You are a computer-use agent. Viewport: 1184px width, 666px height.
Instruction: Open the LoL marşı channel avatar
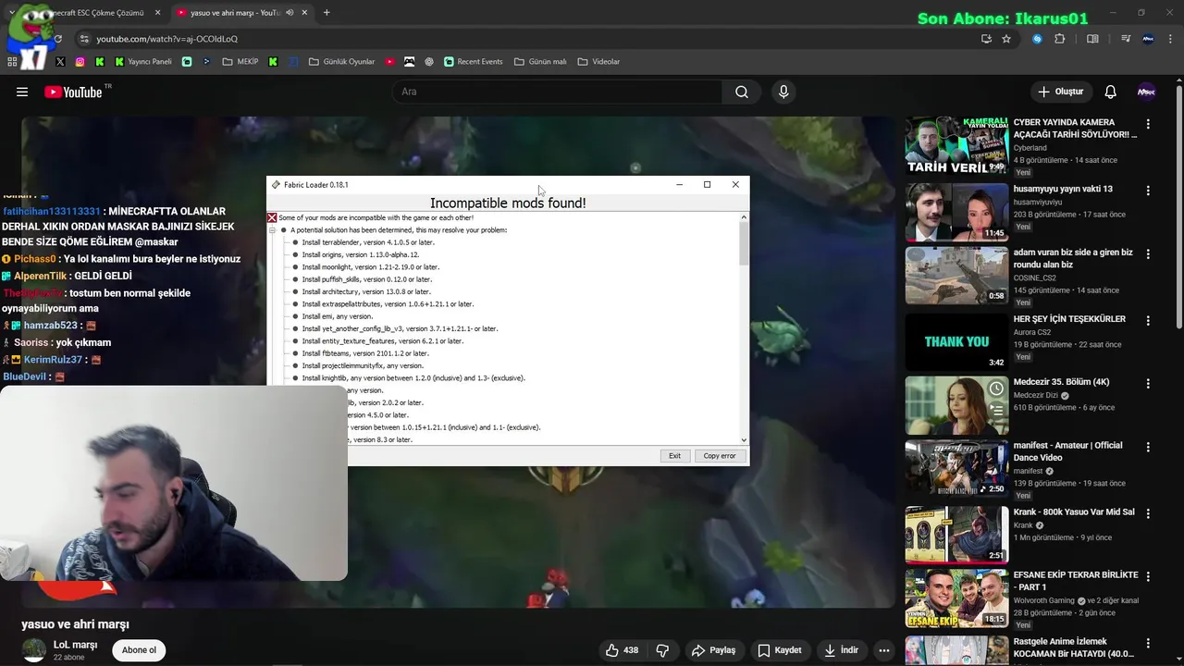[x=34, y=649]
